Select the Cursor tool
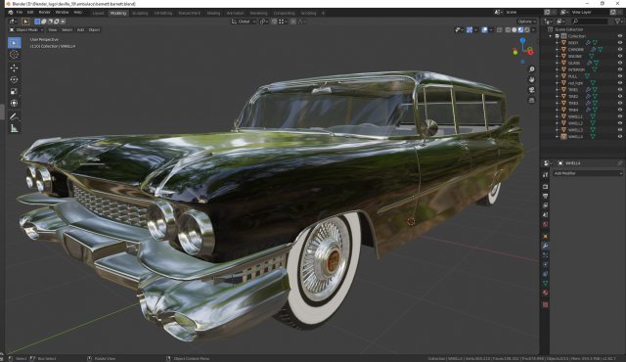The height and width of the screenshot is (362, 626). coord(15,55)
